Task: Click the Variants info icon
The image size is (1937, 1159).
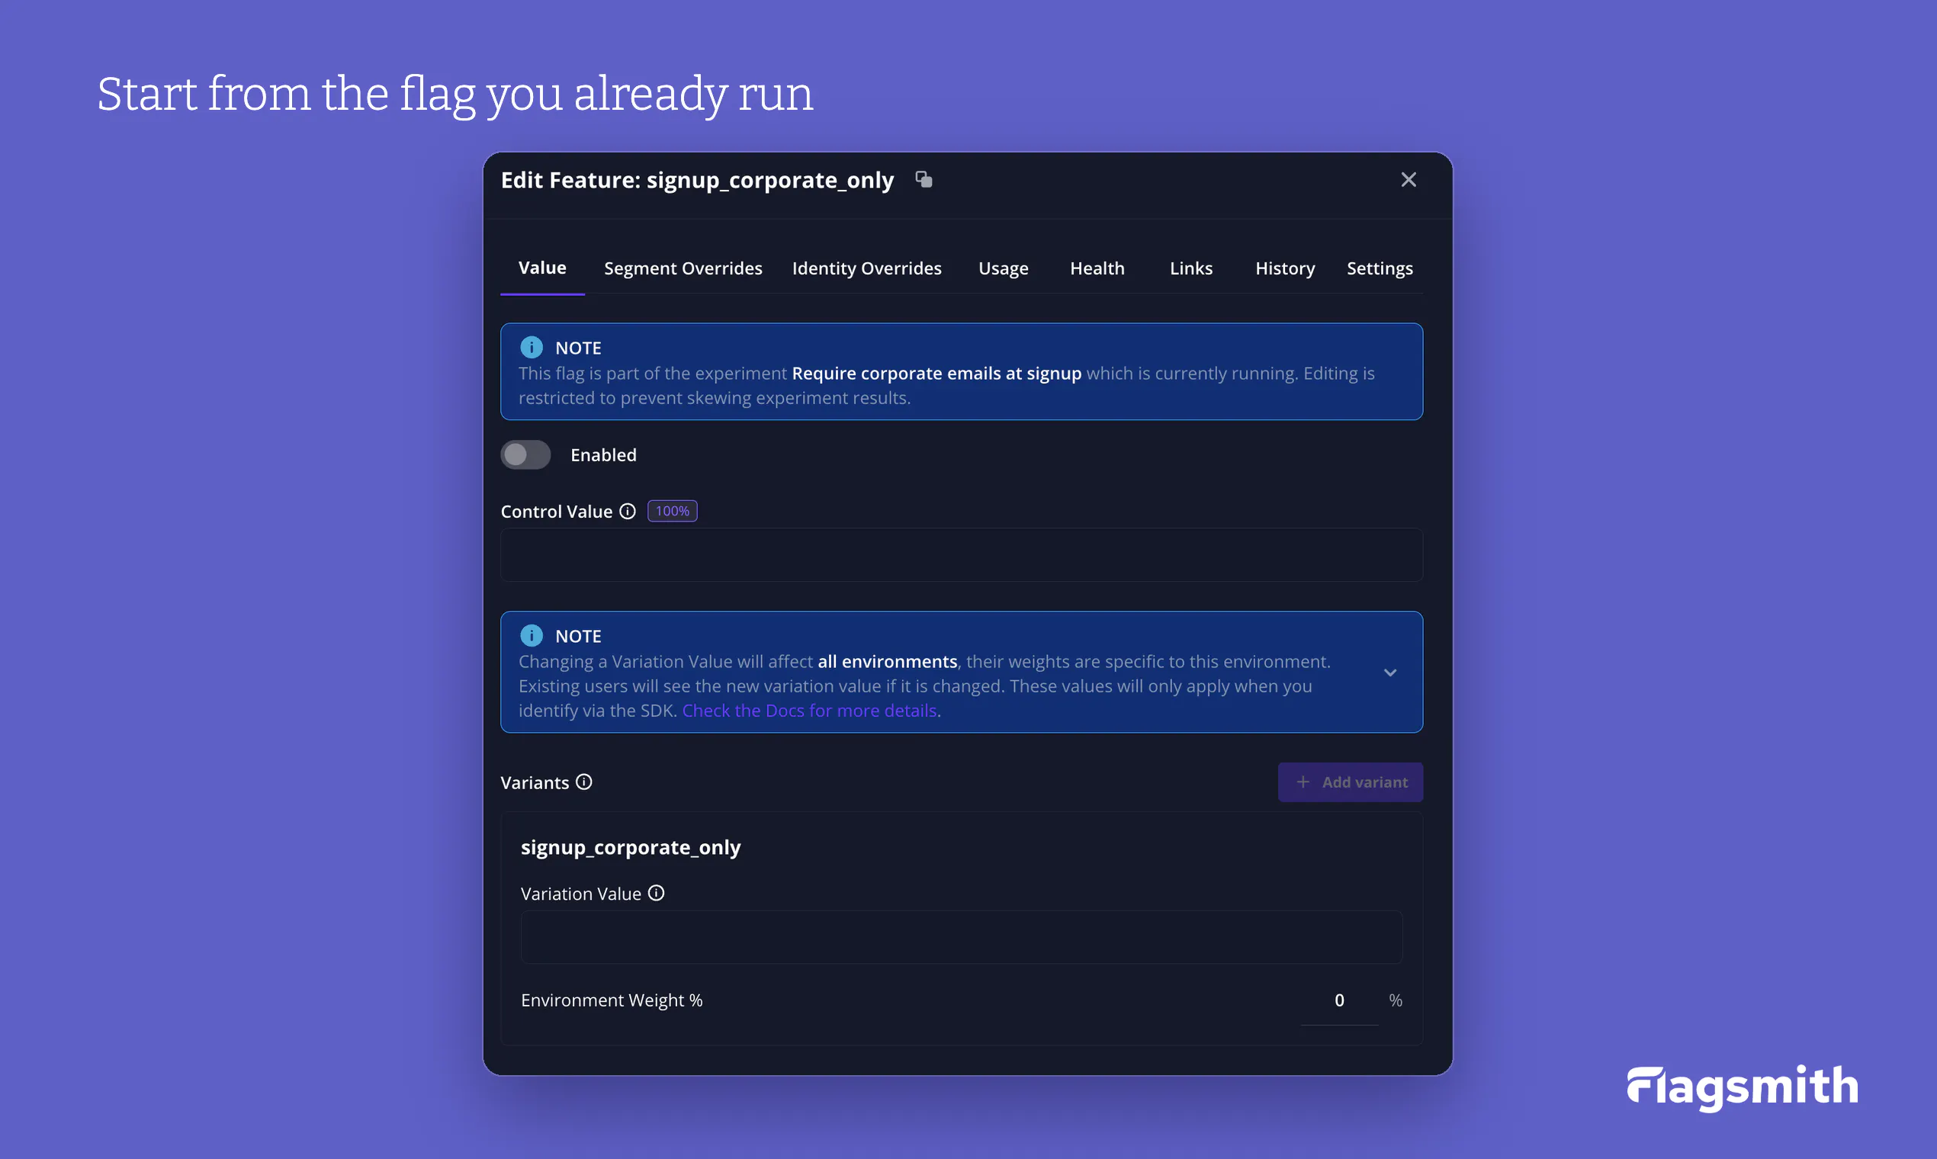Action: 583,782
